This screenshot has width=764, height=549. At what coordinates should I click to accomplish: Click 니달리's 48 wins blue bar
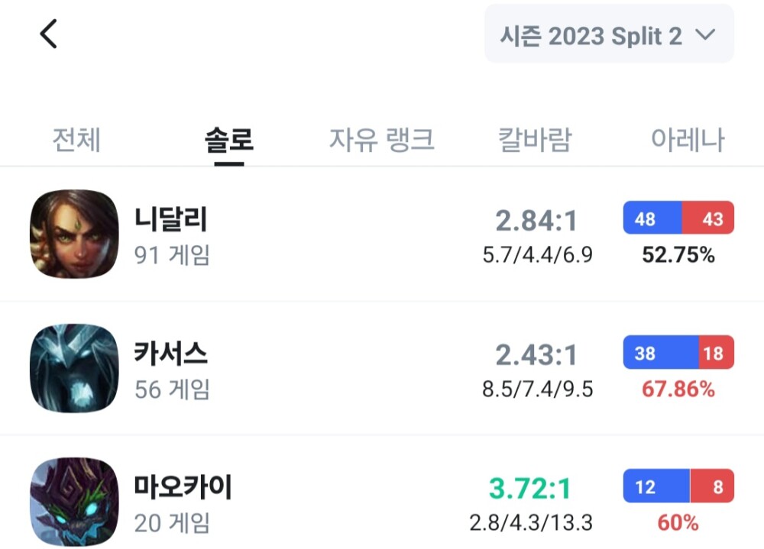652,219
